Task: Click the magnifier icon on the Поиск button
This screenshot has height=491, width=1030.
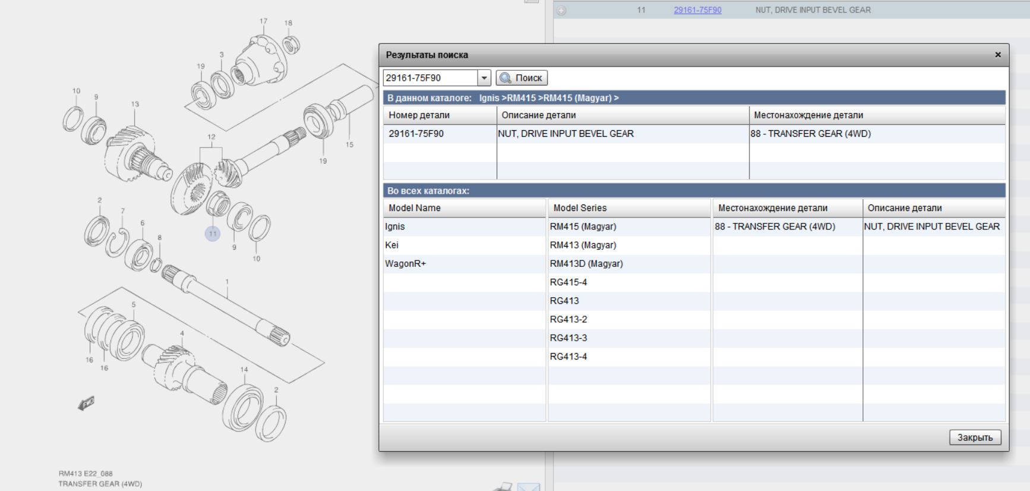Action: click(x=505, y=78)
